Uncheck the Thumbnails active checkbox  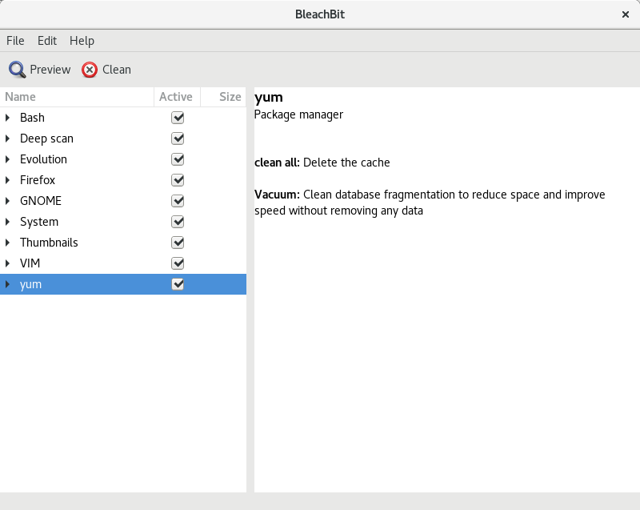point(178,243)
